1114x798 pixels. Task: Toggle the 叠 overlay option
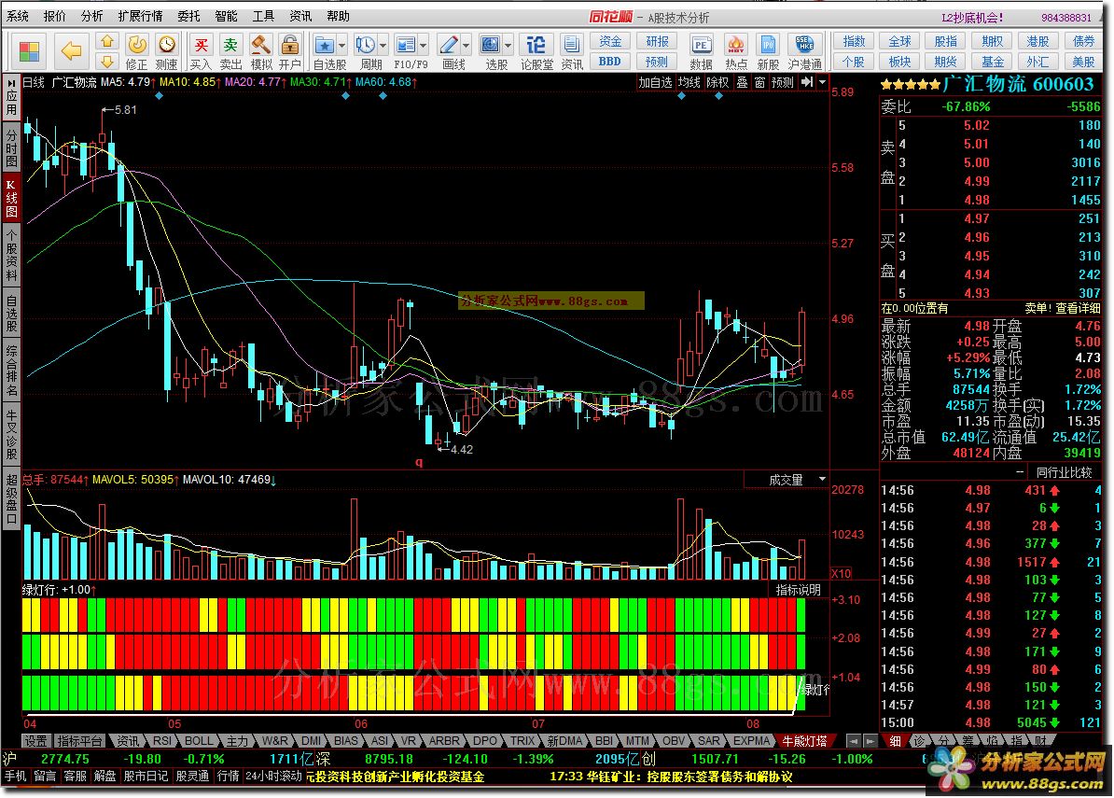pos(742,82)
